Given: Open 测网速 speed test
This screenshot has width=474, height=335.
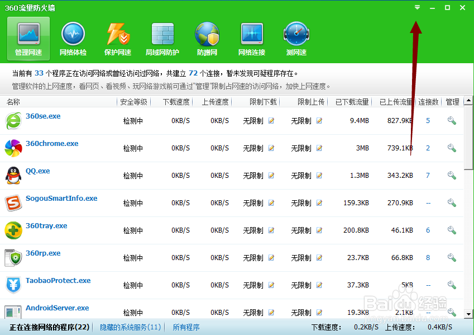Looking at the screenshot, I should coord(296,39).
